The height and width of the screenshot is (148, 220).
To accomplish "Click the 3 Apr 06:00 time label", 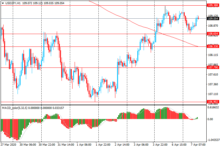I will point(141,144).
